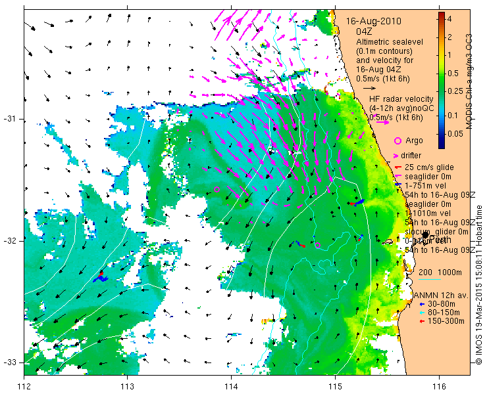487x394 pixels.
Task: Click the cyan isobath sample line in legend
Action: [430, 279]
